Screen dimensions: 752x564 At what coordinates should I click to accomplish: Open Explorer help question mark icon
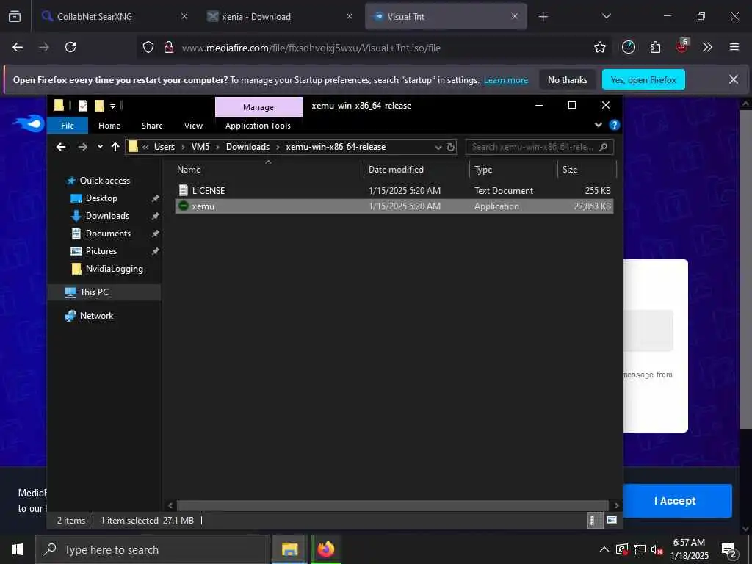614,125
